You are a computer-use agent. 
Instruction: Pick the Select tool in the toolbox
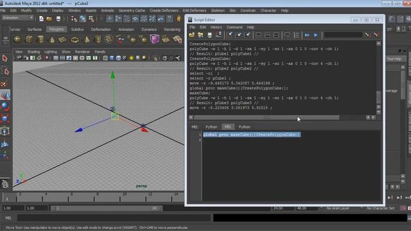5,58
